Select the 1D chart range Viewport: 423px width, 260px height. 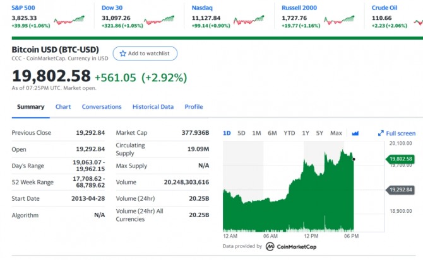[x=227, y=133]
